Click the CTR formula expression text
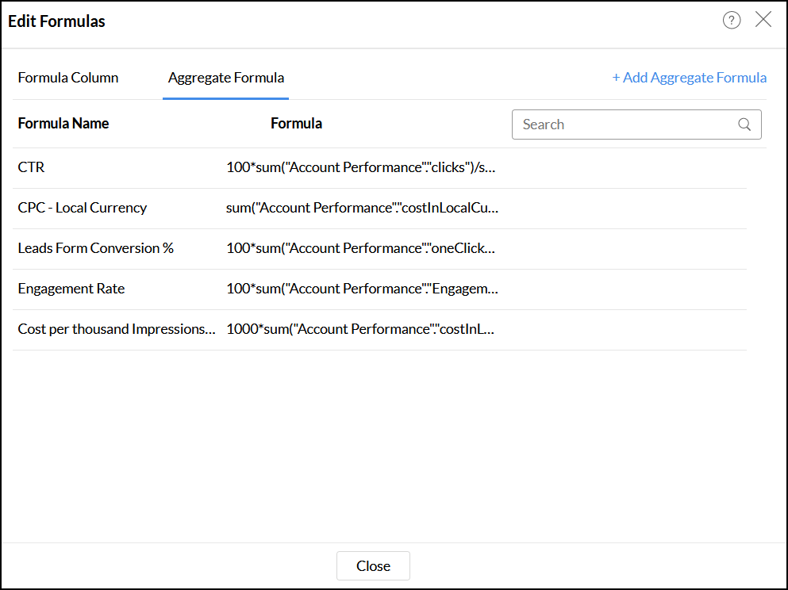Viewport: 788px width, 590px height. click(361, 167)
